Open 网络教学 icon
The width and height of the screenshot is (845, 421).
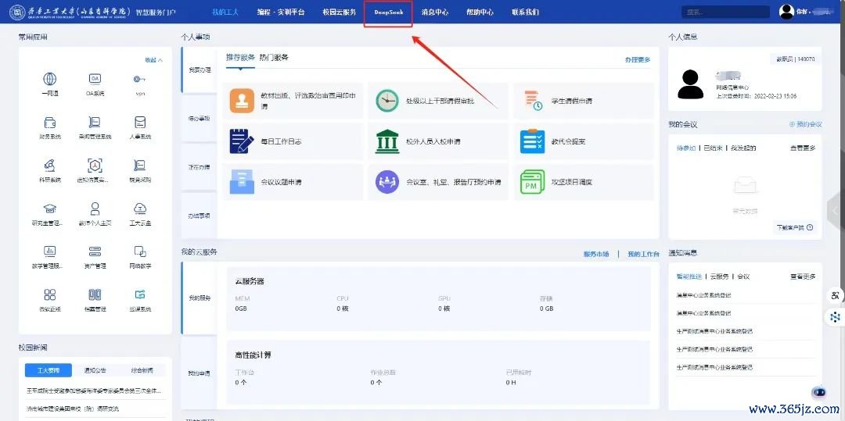[x=140, y=251]
